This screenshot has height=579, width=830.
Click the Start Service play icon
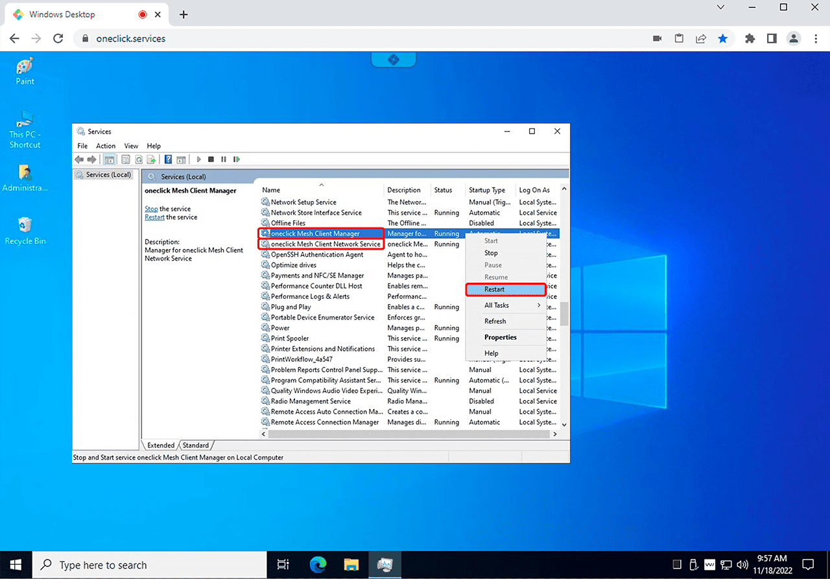(x=198, y=160)
